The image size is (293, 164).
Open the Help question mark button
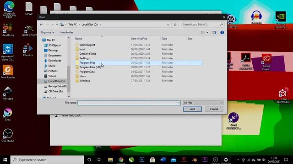[x=222, y=32]
